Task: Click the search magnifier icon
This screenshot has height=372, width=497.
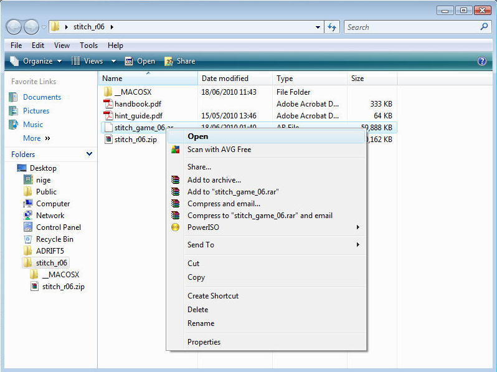Action: (x=484, y=27)
